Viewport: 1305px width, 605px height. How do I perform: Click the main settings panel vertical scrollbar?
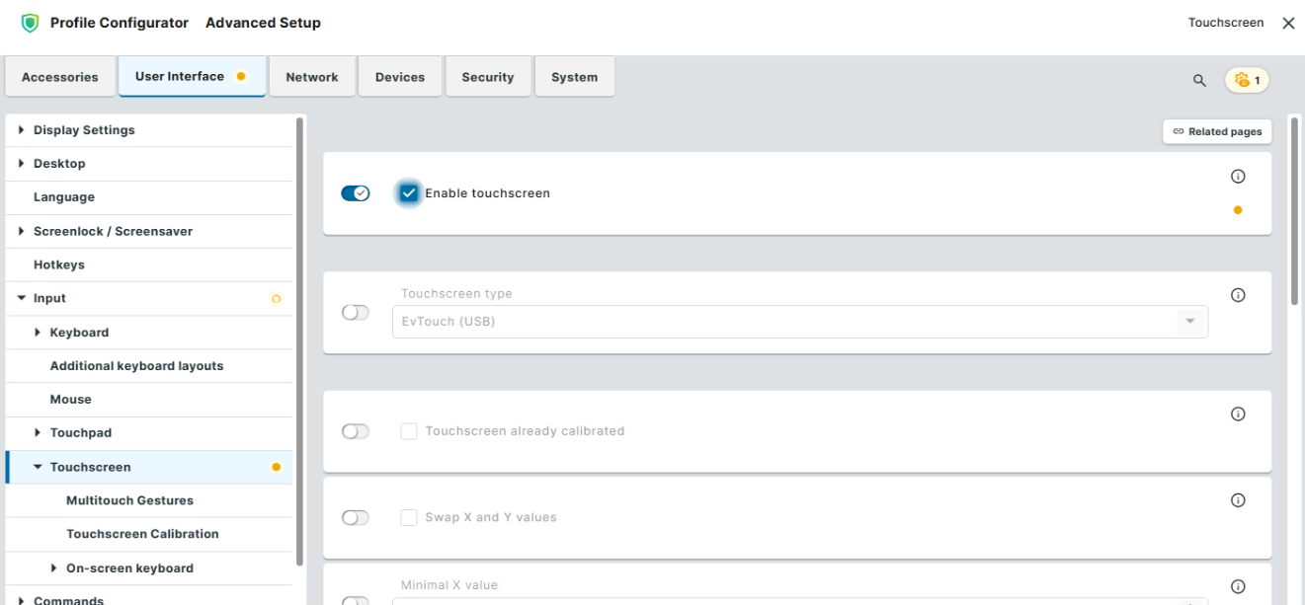1294,212
